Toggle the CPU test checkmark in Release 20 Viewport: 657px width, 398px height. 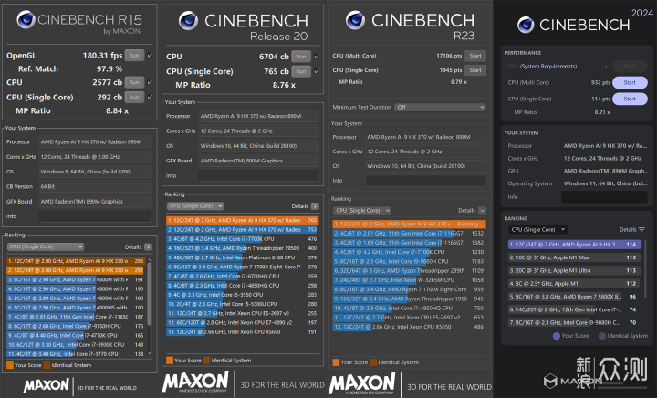click(x=317, y=56)
